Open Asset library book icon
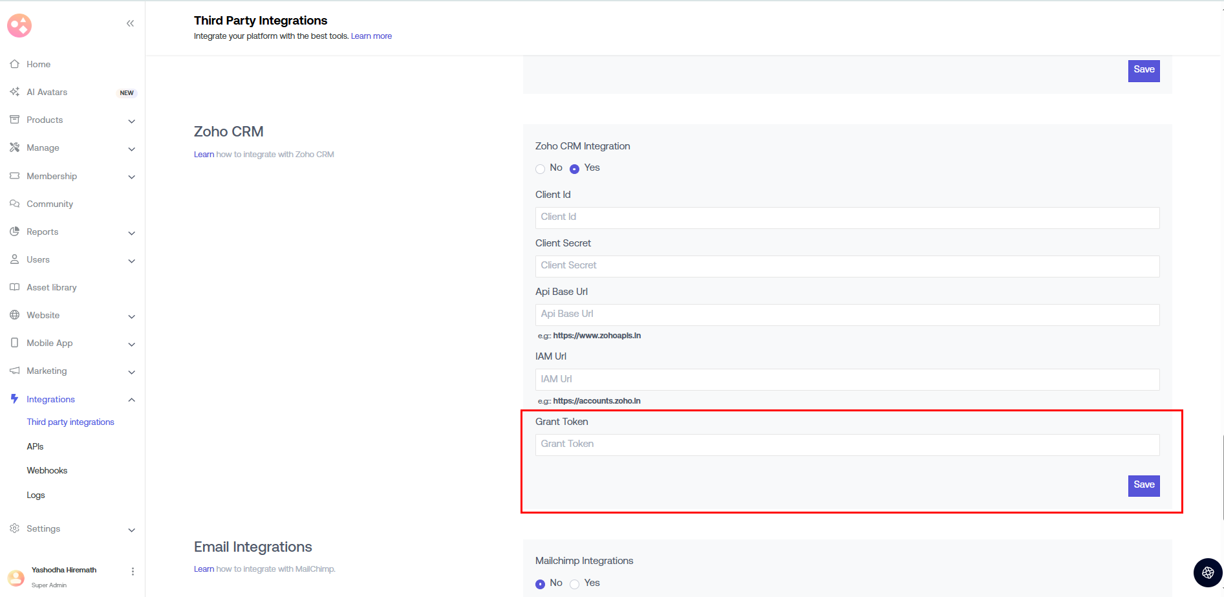 14,287
